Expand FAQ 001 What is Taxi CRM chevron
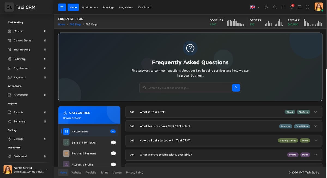This screenshot has height=178, width=327. coord(316,112)
